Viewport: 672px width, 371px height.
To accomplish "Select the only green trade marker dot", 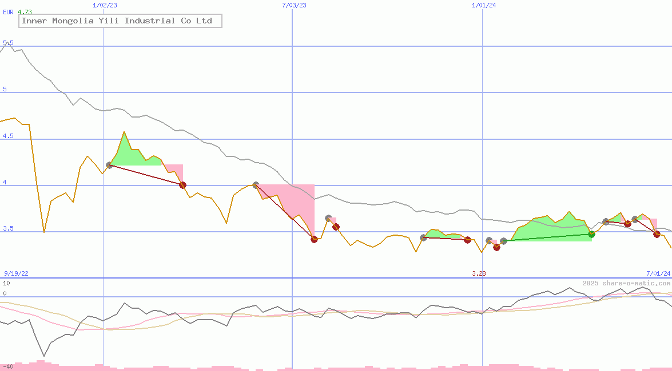I will pyautogui.click(x=591, y=234).
